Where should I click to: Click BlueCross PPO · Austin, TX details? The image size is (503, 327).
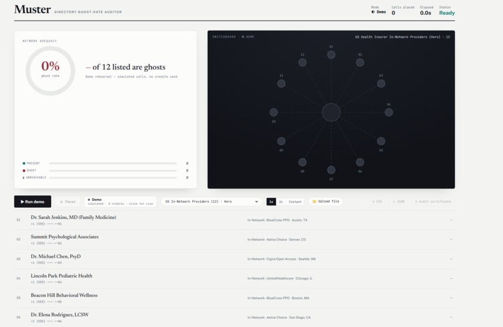click(x=277, y=220)
